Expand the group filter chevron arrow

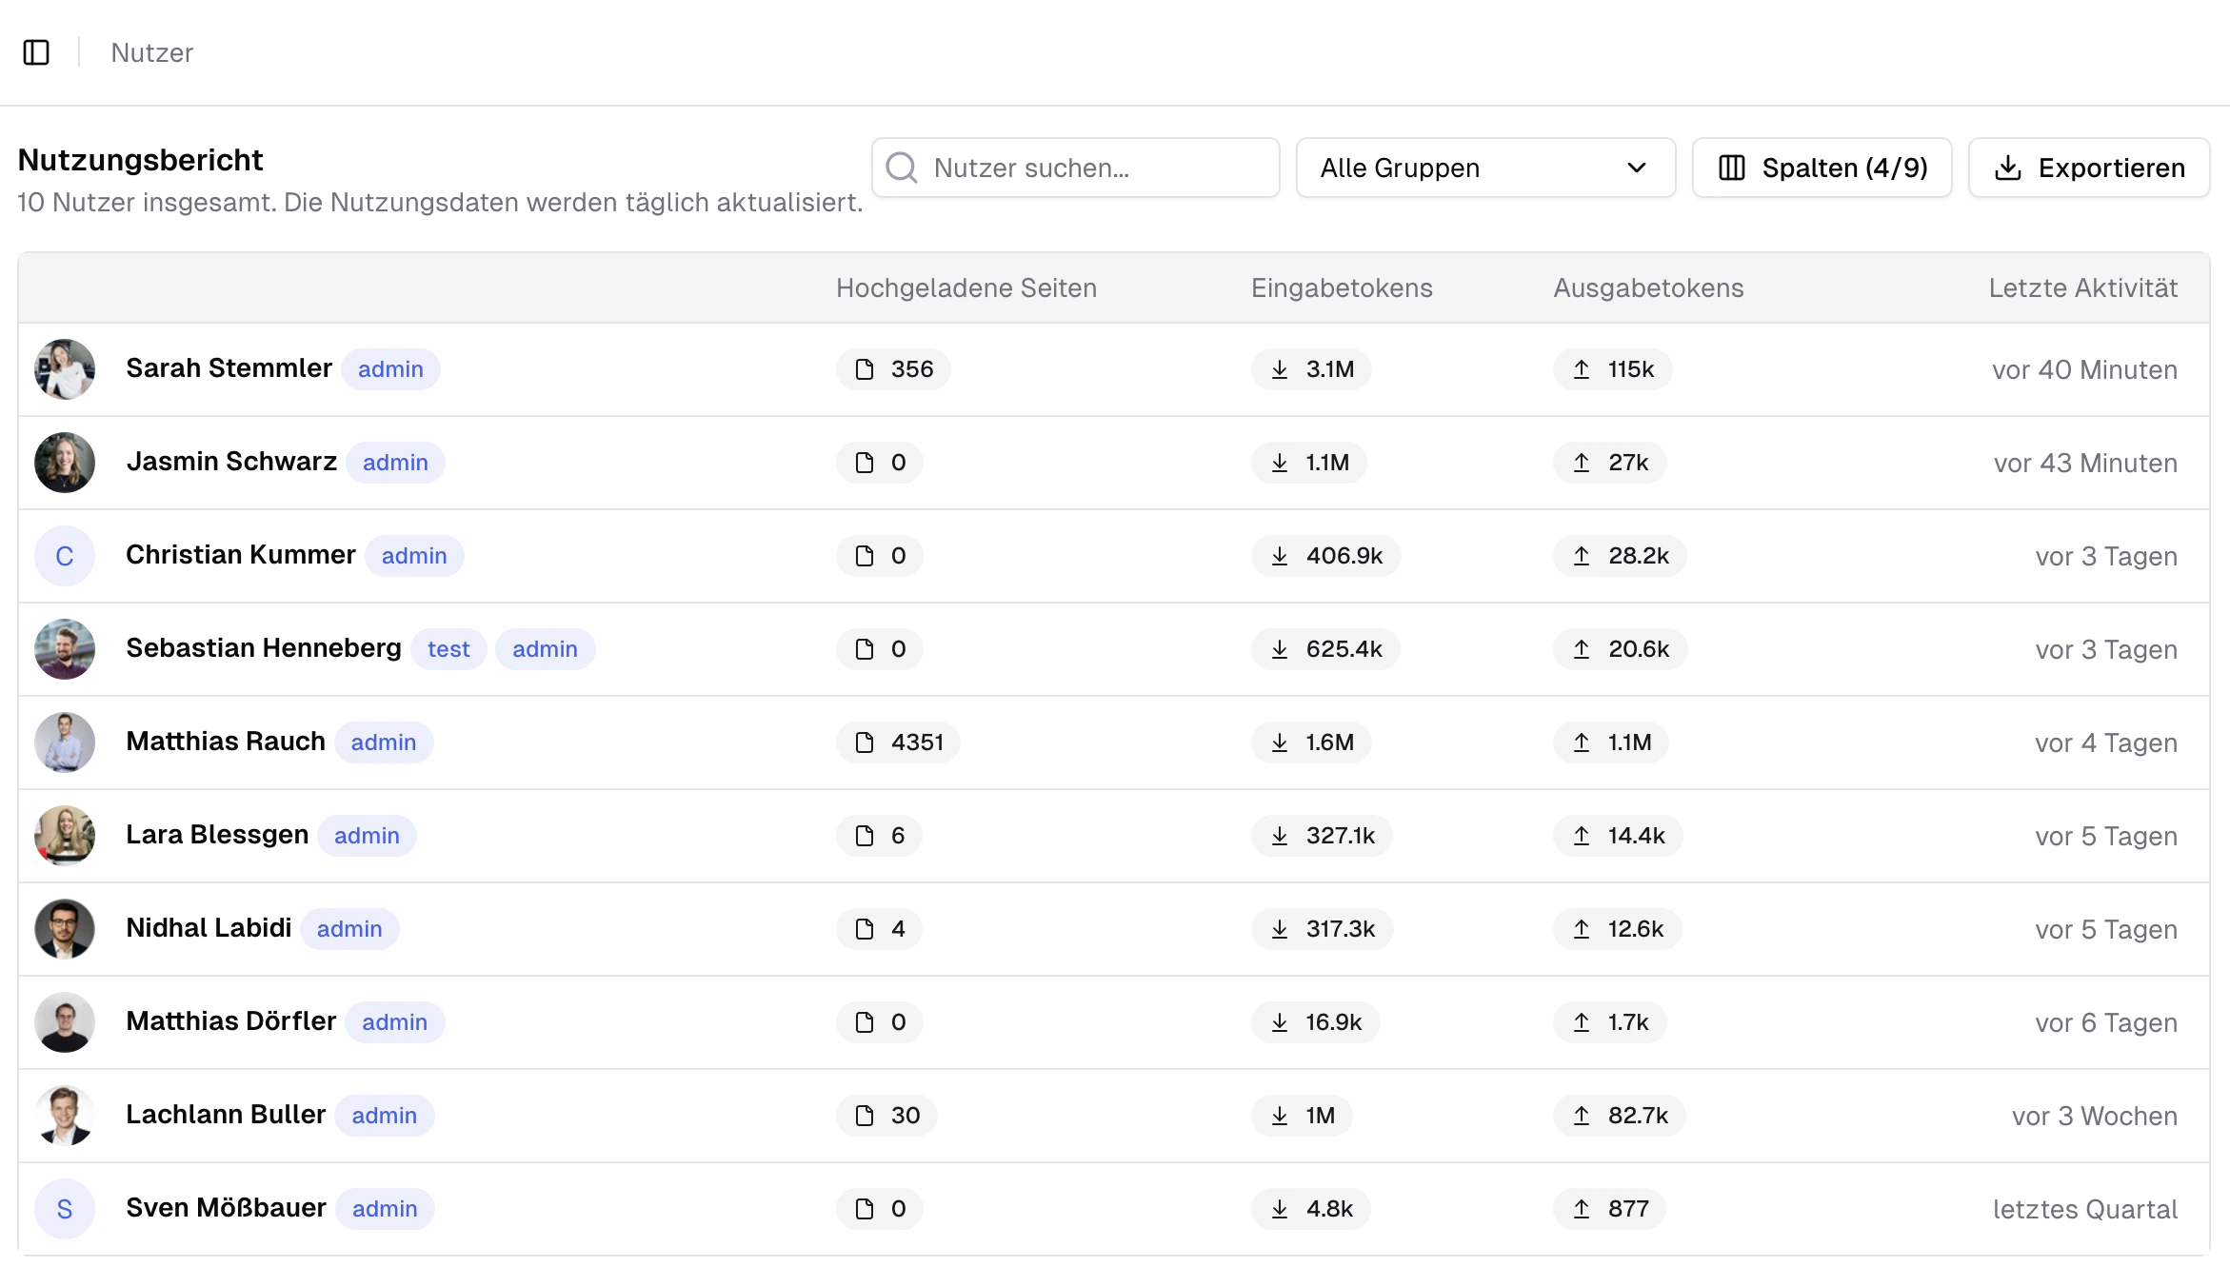click(x=1637, y=168)
